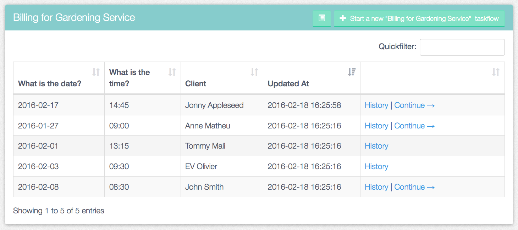Start a new Billing for Gardening Service taskflow
The width and height of the screenshot is (518, 230).
click(419, 18)
